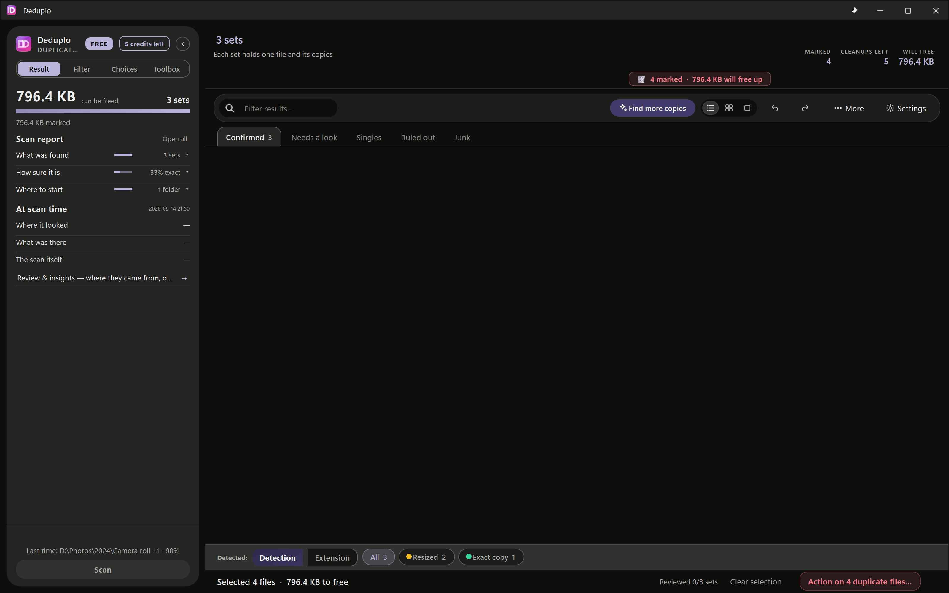The image size is (949, 593).
Task: Click the Where to start meter bar
Action: 123,189
